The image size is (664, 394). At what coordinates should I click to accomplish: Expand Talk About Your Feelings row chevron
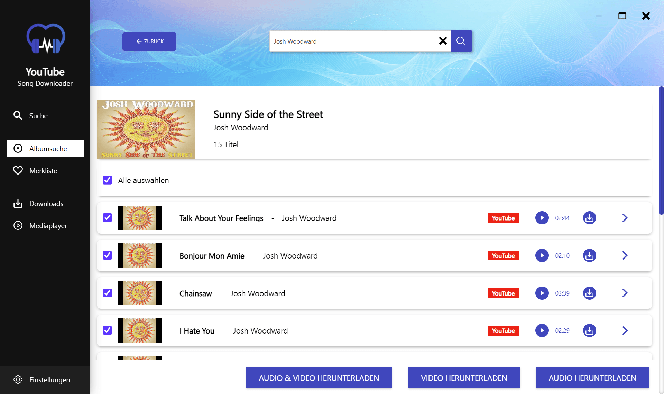[x=625, y=218]
